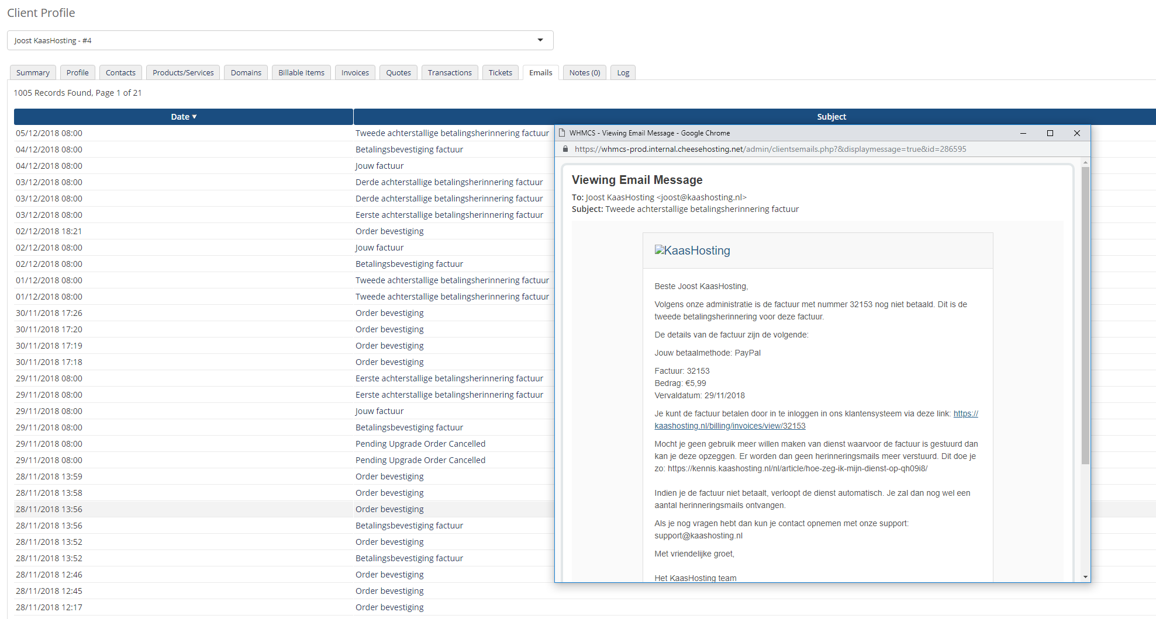Click the padlock icon in the address bar
1156x619 pixels.
click(565, 149)
